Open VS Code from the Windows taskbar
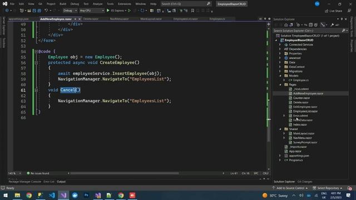The height and width of the screenshot is (200, 356). click(52, 195)
